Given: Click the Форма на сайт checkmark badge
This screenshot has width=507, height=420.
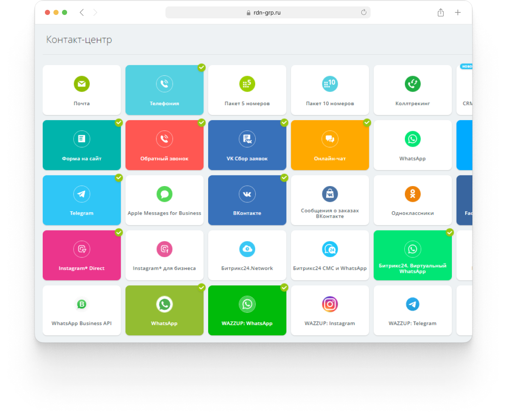Looking at the screenshot, I should [x=119, y=122].
